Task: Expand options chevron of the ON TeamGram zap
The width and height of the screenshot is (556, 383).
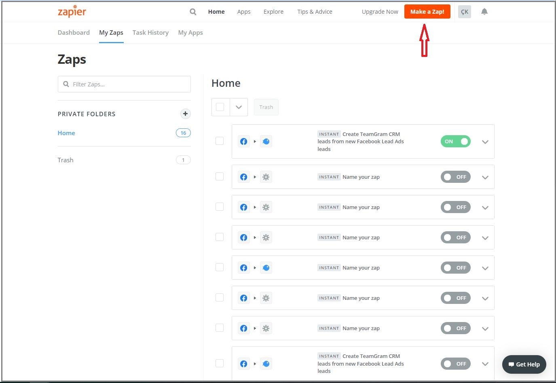Action: click(485, 142)
